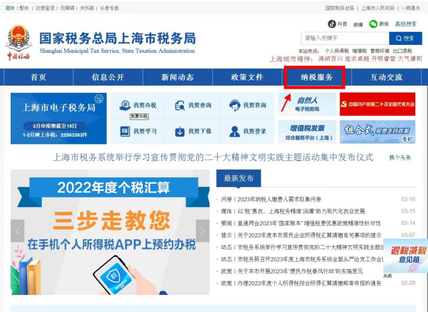Screen dimensions: 428x312
Task: Open the 信息公开 navigation tab
Action: [x=108, y=77]
